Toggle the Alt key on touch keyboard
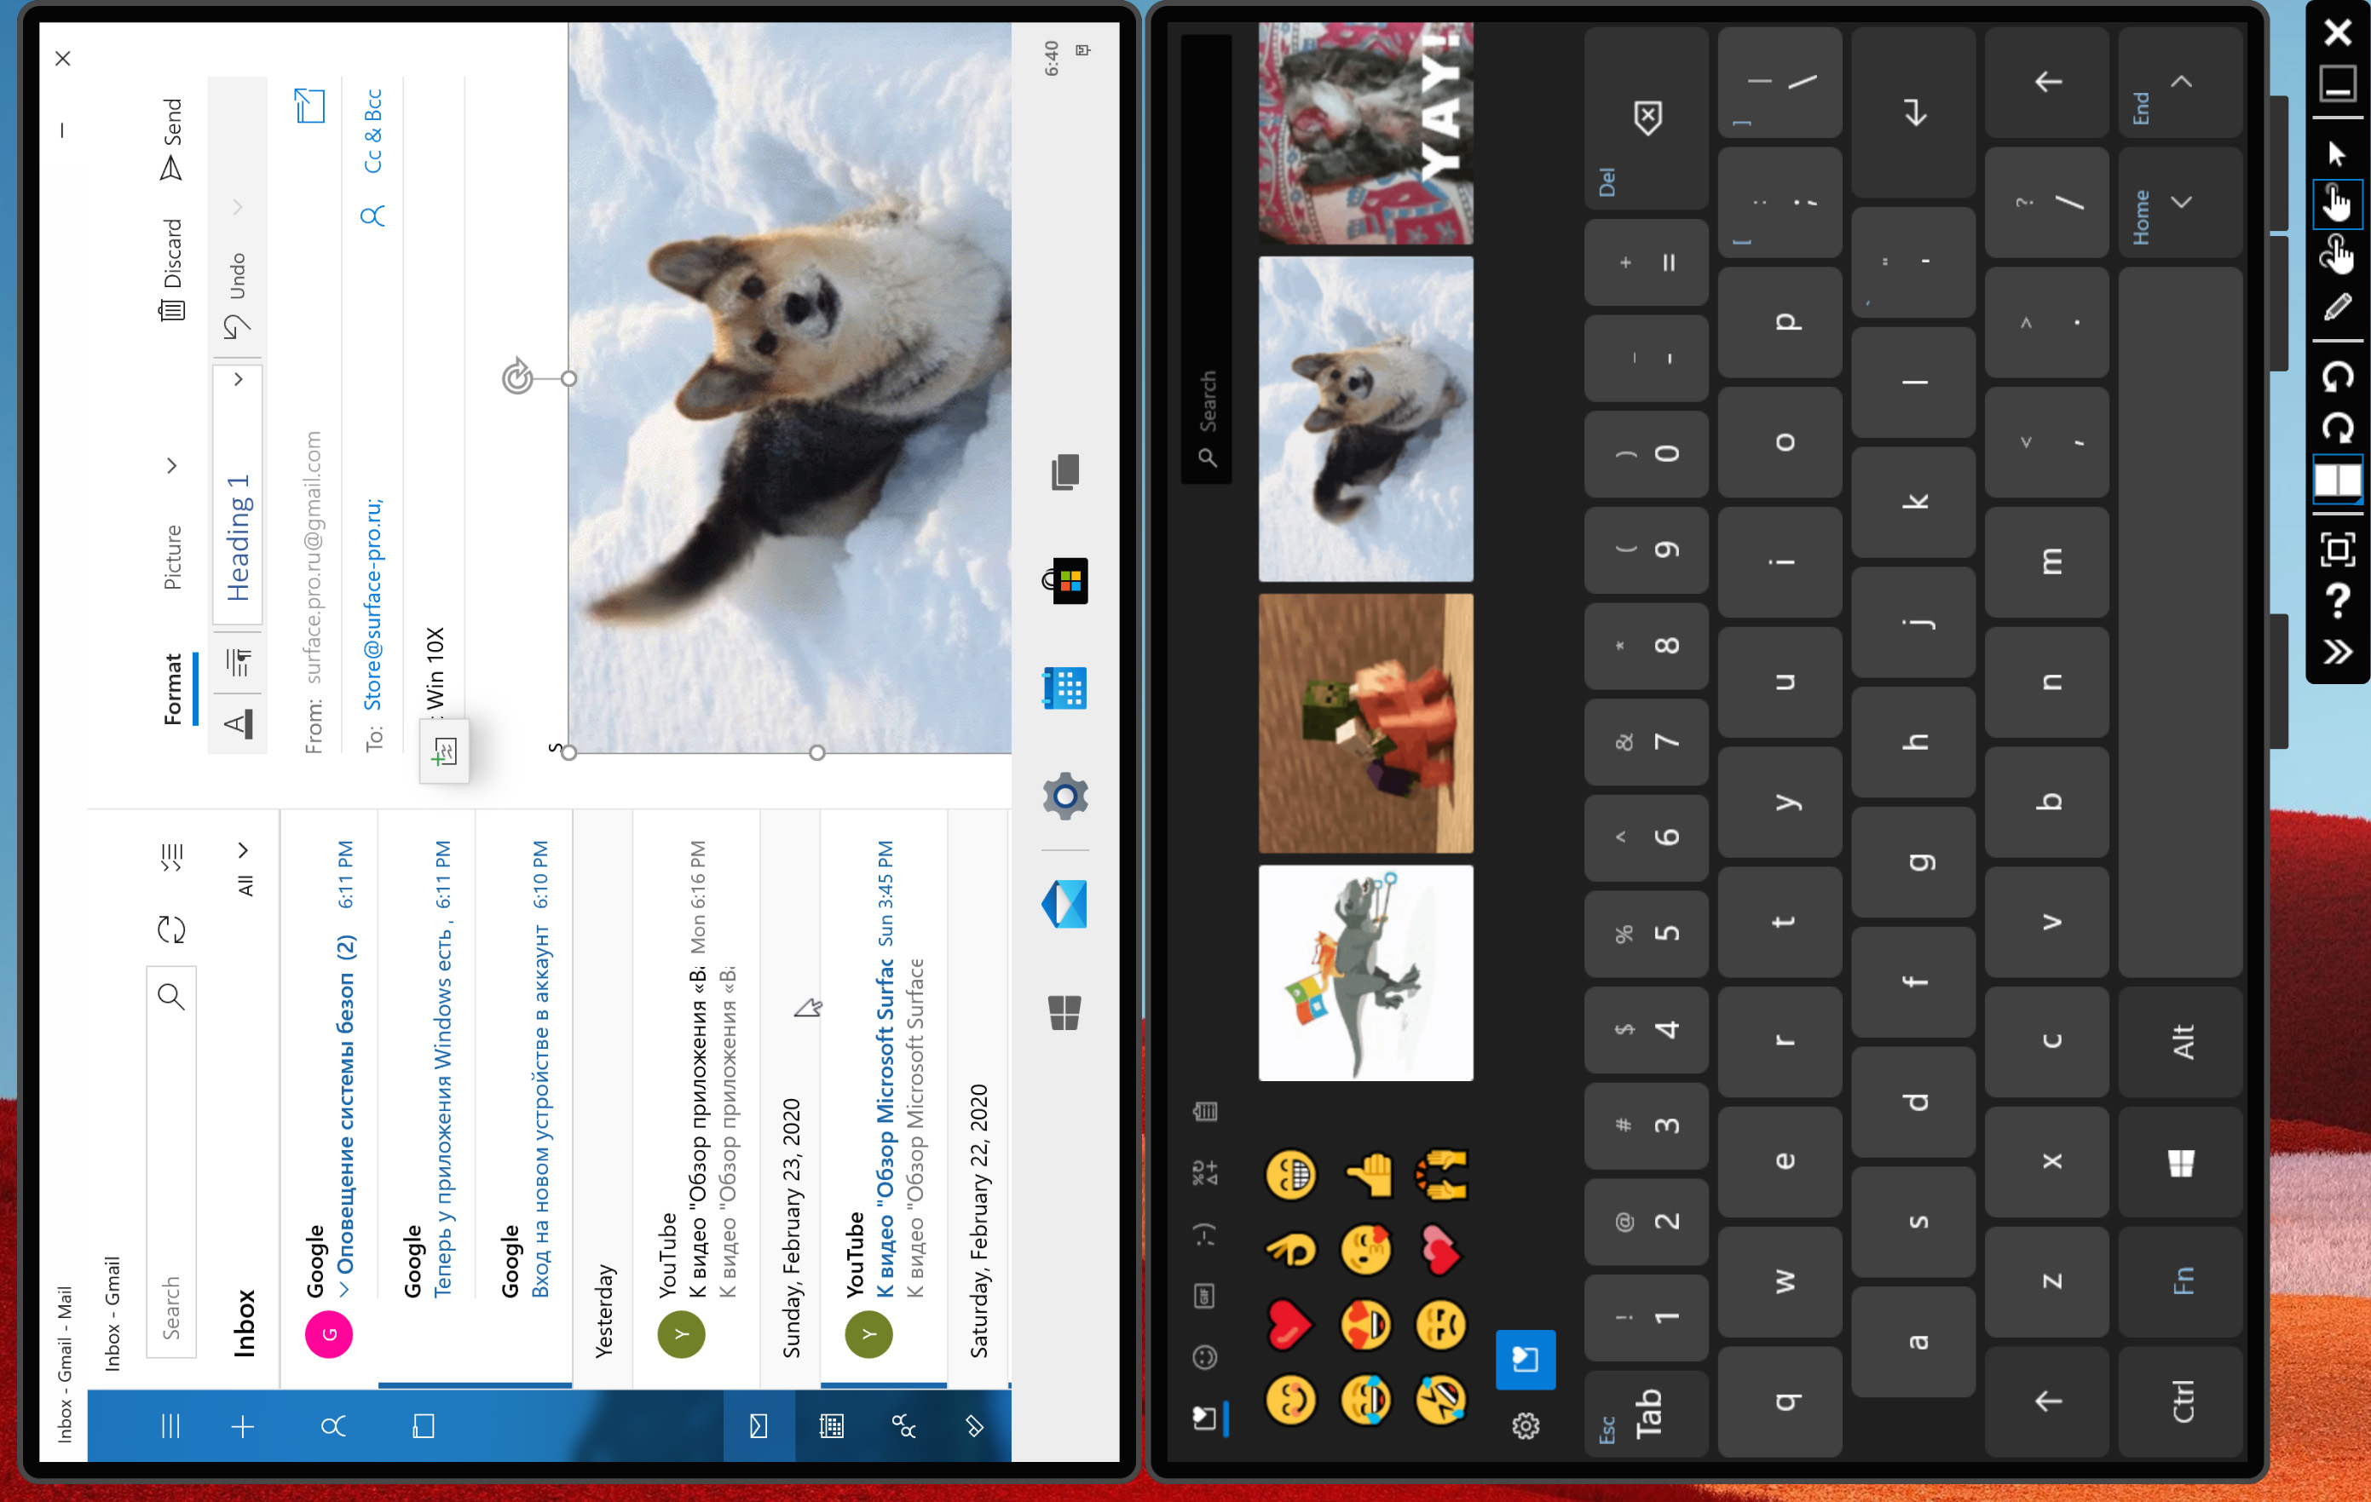The width and height of the screenshot is (2371, 1502). pos(2181,1041)
